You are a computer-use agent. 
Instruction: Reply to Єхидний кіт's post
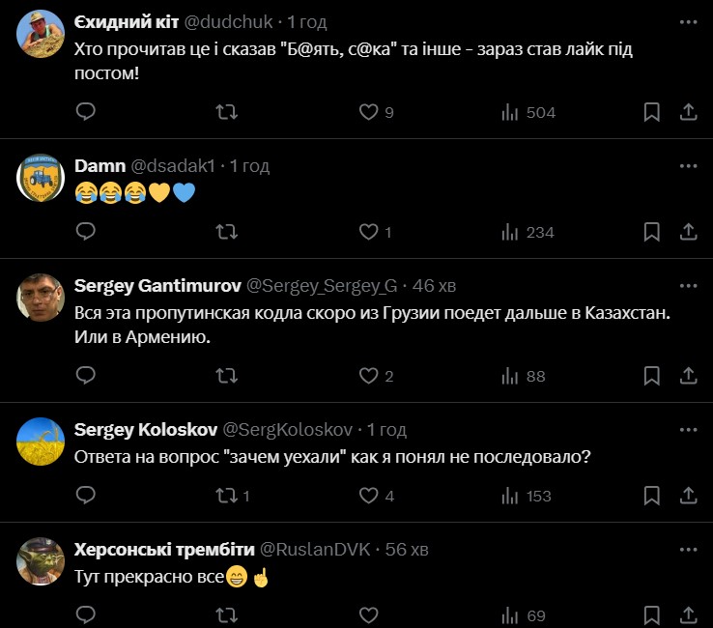pyautogui.click(x=86, y=112)
